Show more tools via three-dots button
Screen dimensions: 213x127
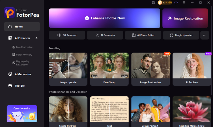[205, 35]
